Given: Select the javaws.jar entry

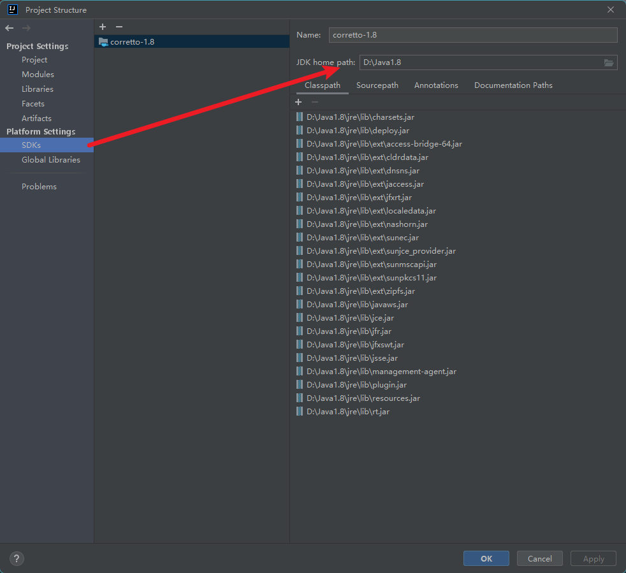Looking at the screenshot, I should pyautogui.click(x=357, y=304).
